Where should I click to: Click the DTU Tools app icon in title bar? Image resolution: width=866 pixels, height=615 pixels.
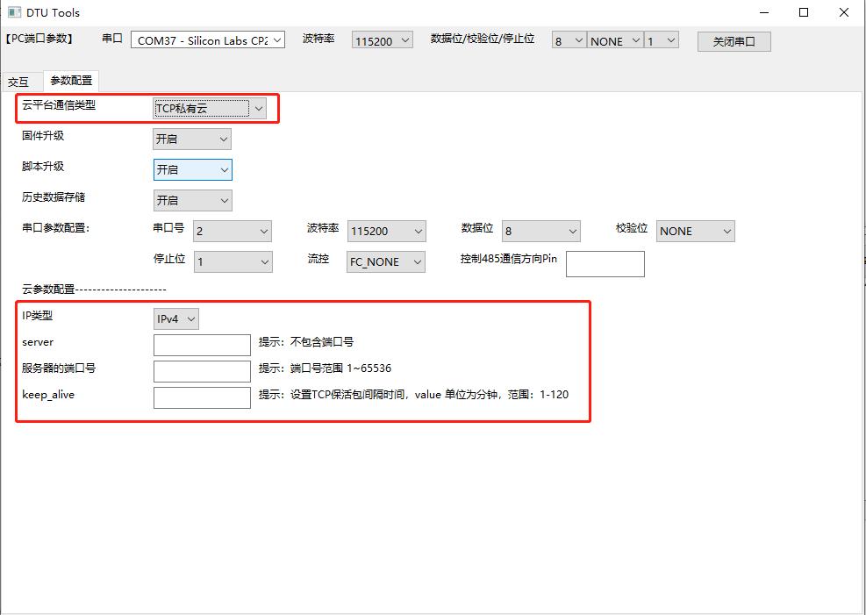(x=14, y=12)
